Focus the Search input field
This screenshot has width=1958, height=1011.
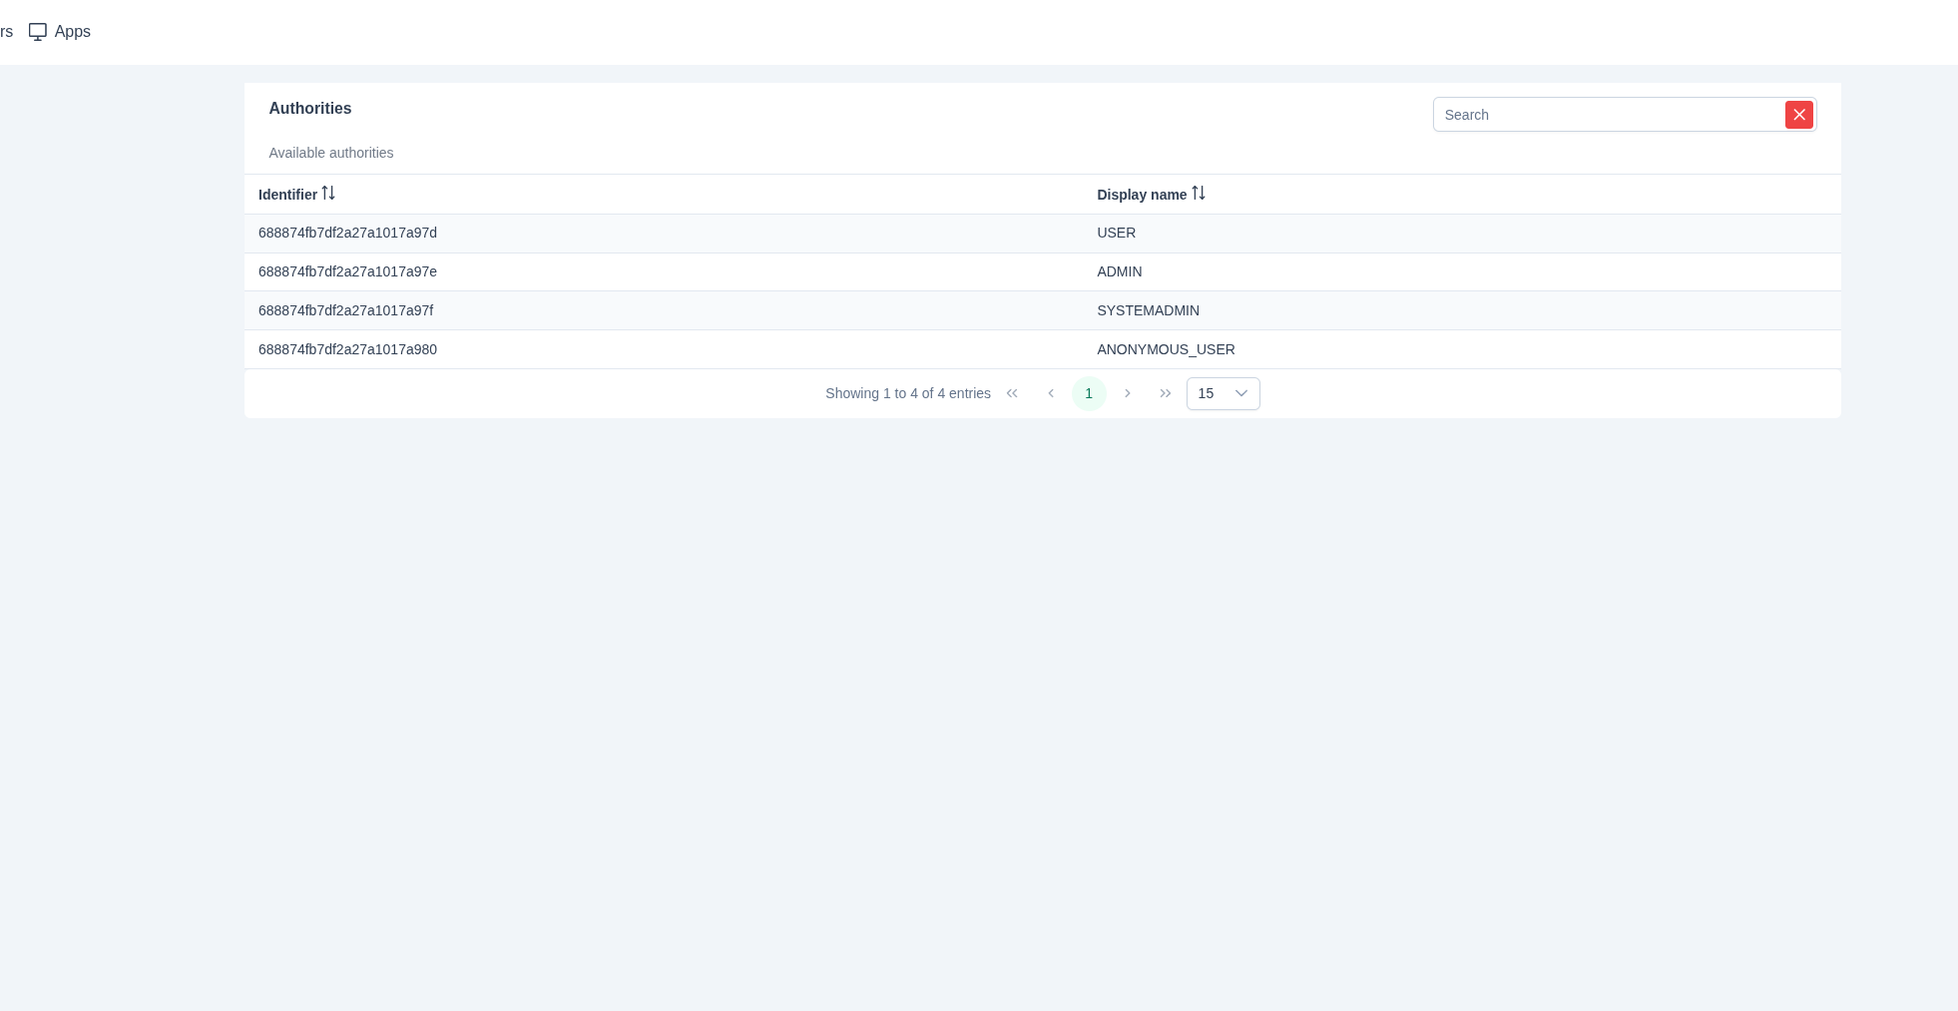point(1608,115)
